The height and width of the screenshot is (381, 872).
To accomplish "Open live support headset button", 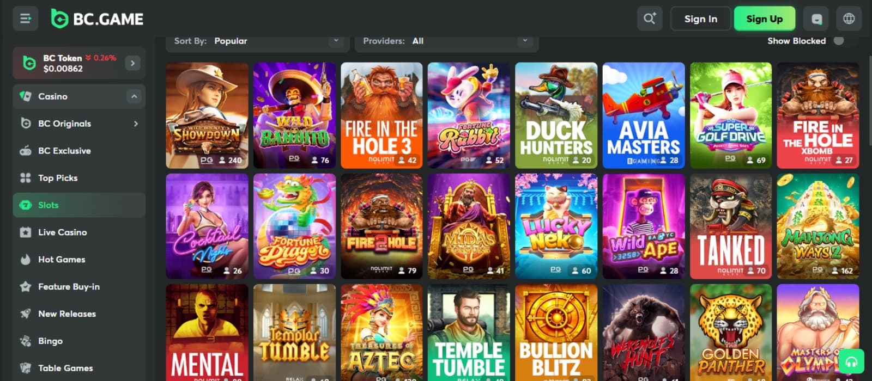I will [x=851, y=362].
